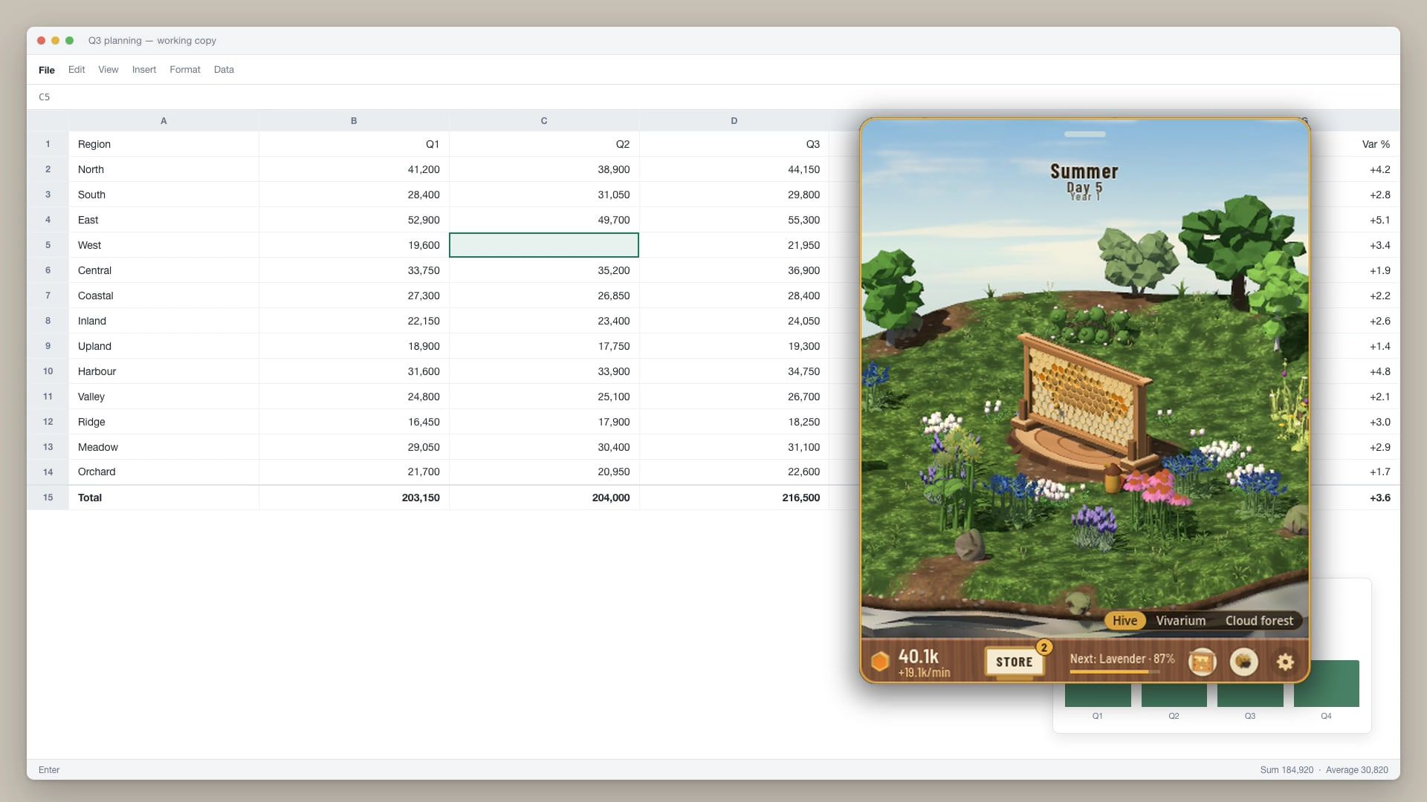Open the game settings gear
1427x802 pixels.
pyautogui.click(x=1285, y=662)
